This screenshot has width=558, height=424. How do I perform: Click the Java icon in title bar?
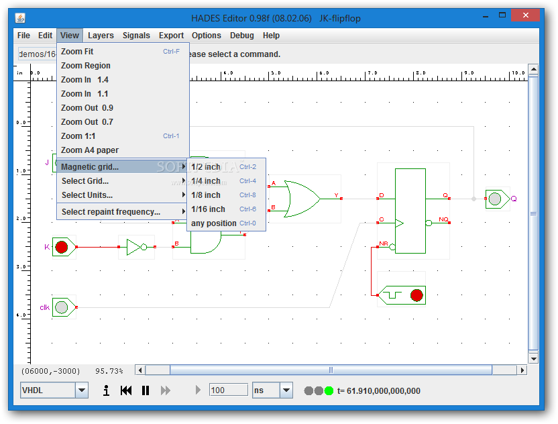click(20, 18)
